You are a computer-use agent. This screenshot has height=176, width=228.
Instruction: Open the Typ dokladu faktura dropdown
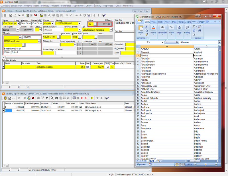[x=18, y=30]
